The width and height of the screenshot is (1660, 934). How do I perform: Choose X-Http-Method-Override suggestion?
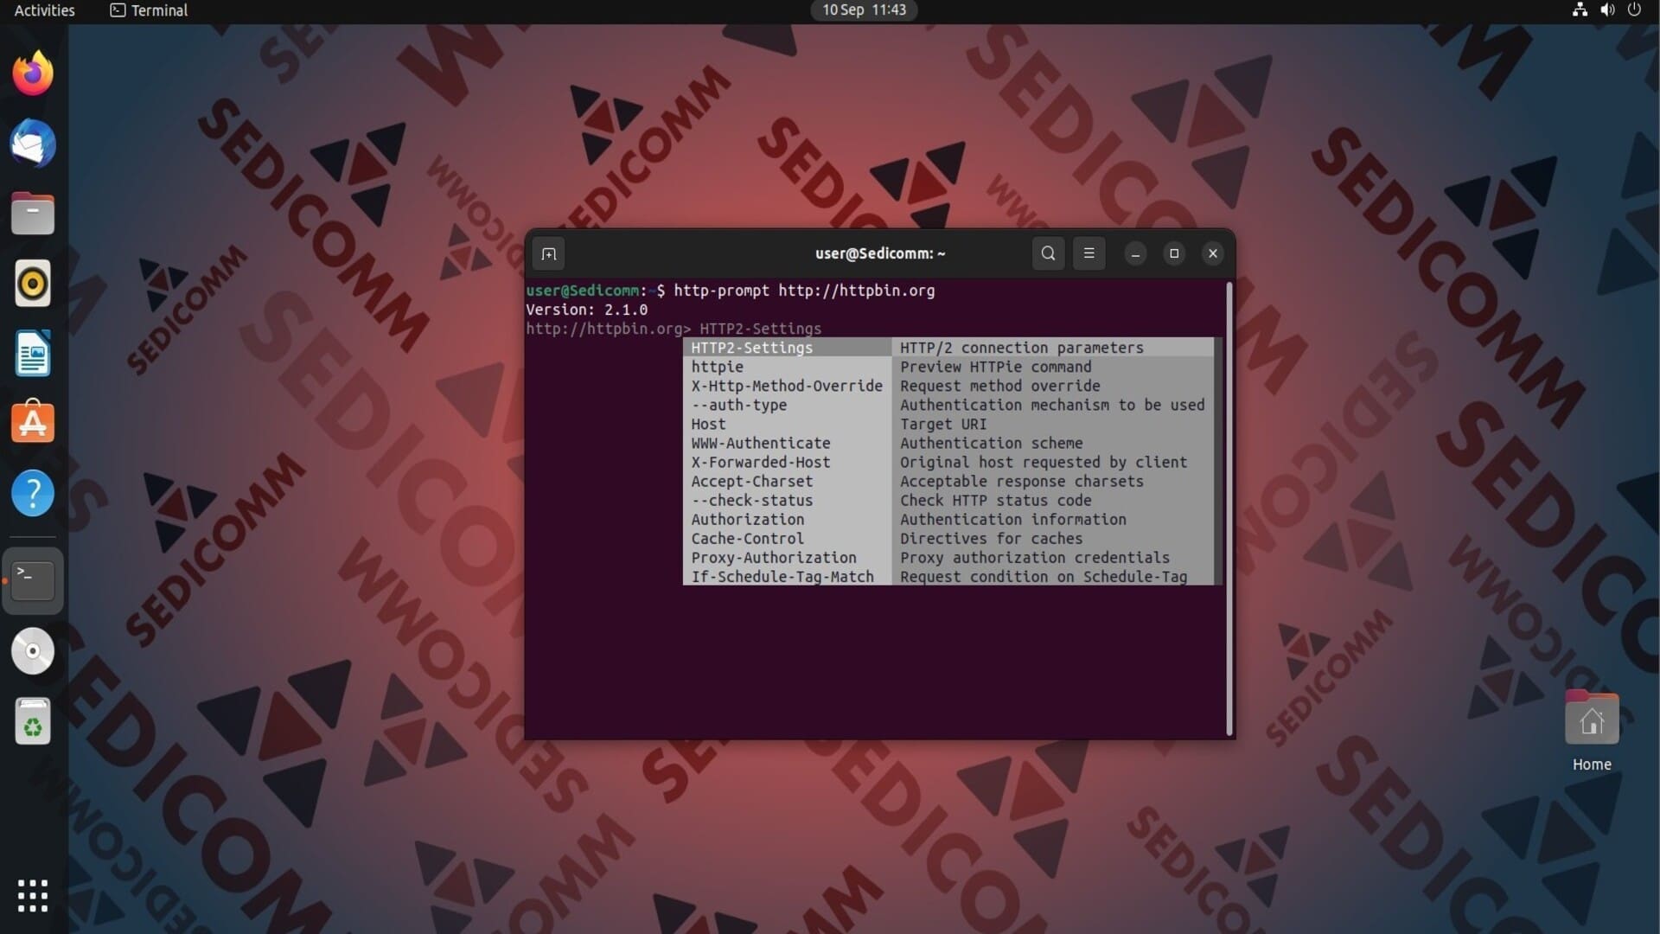coord(787,386)
